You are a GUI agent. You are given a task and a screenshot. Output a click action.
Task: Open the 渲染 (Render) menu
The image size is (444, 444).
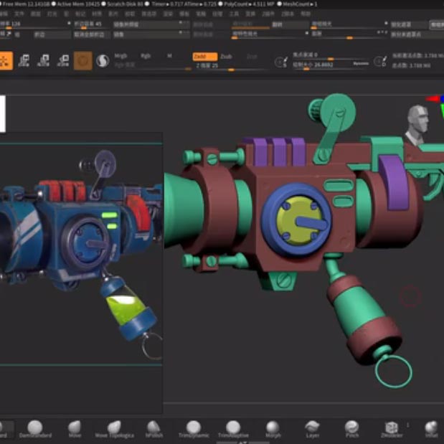pos(168,14)
